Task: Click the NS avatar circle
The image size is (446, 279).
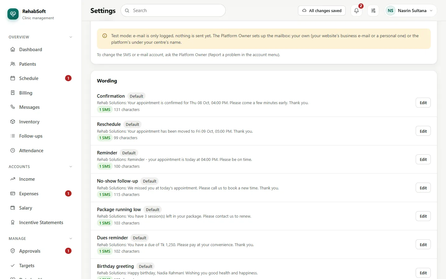Action: click(x=391, y=11)
